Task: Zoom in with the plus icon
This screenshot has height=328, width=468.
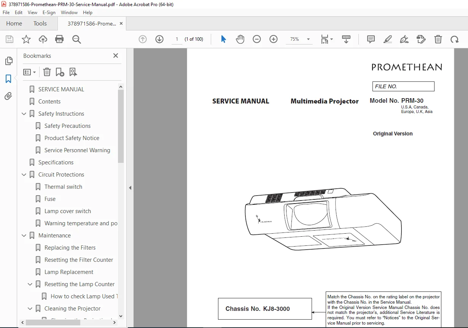Action: pyautogui.click(x=274, y=39)
